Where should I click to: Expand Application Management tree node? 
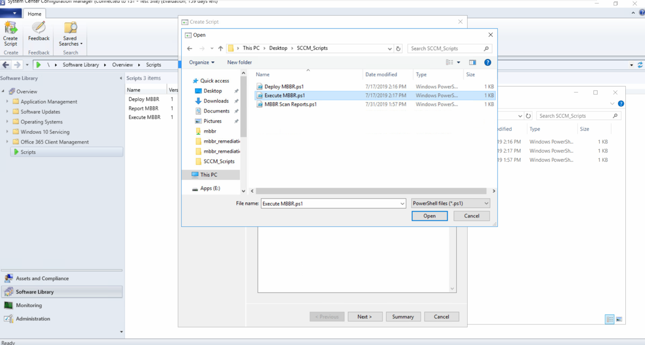[x=7, y=102]
